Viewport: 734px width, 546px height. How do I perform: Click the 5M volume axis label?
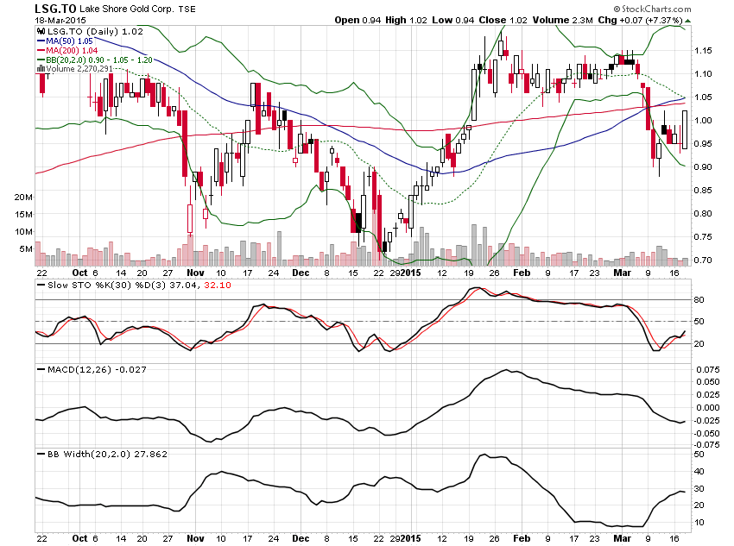click(26, 248)
